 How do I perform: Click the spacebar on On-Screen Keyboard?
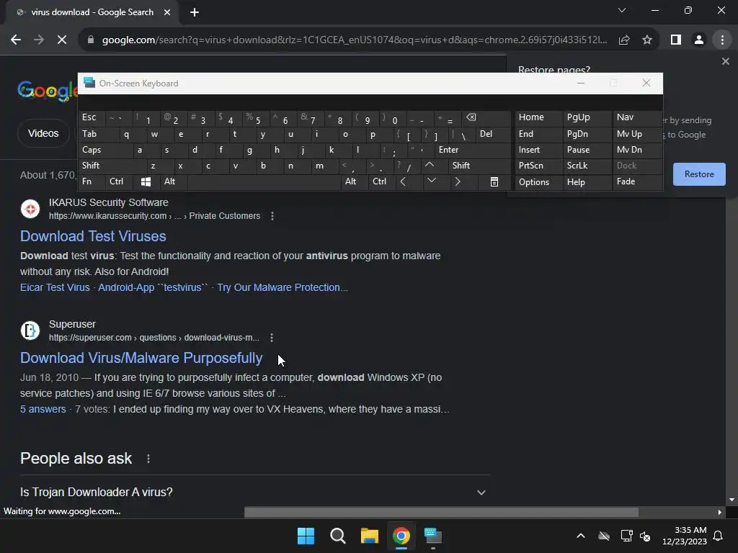(264, 181)
